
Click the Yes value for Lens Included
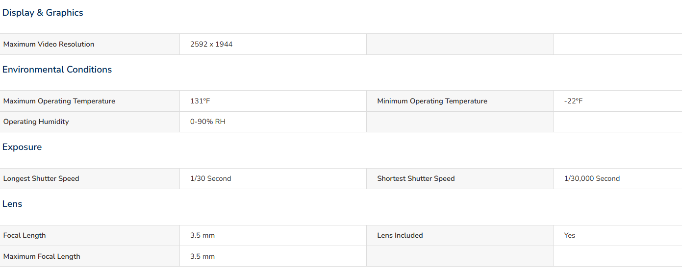point(570,235)
